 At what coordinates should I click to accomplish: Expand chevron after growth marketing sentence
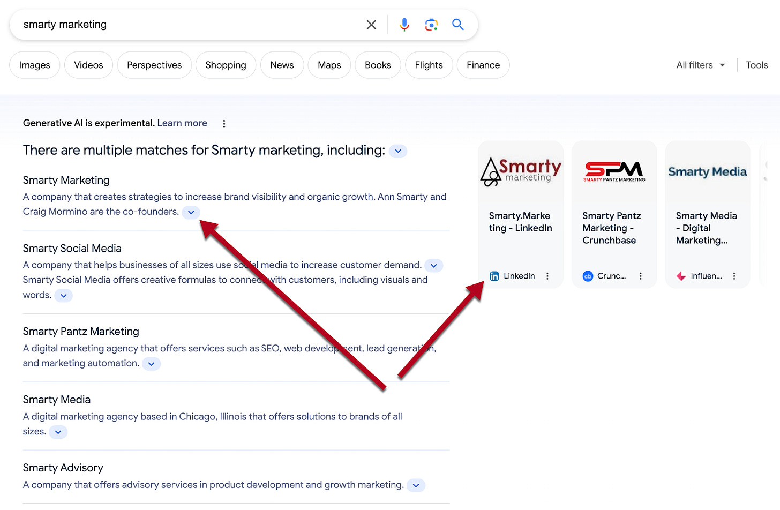point(416,486)
